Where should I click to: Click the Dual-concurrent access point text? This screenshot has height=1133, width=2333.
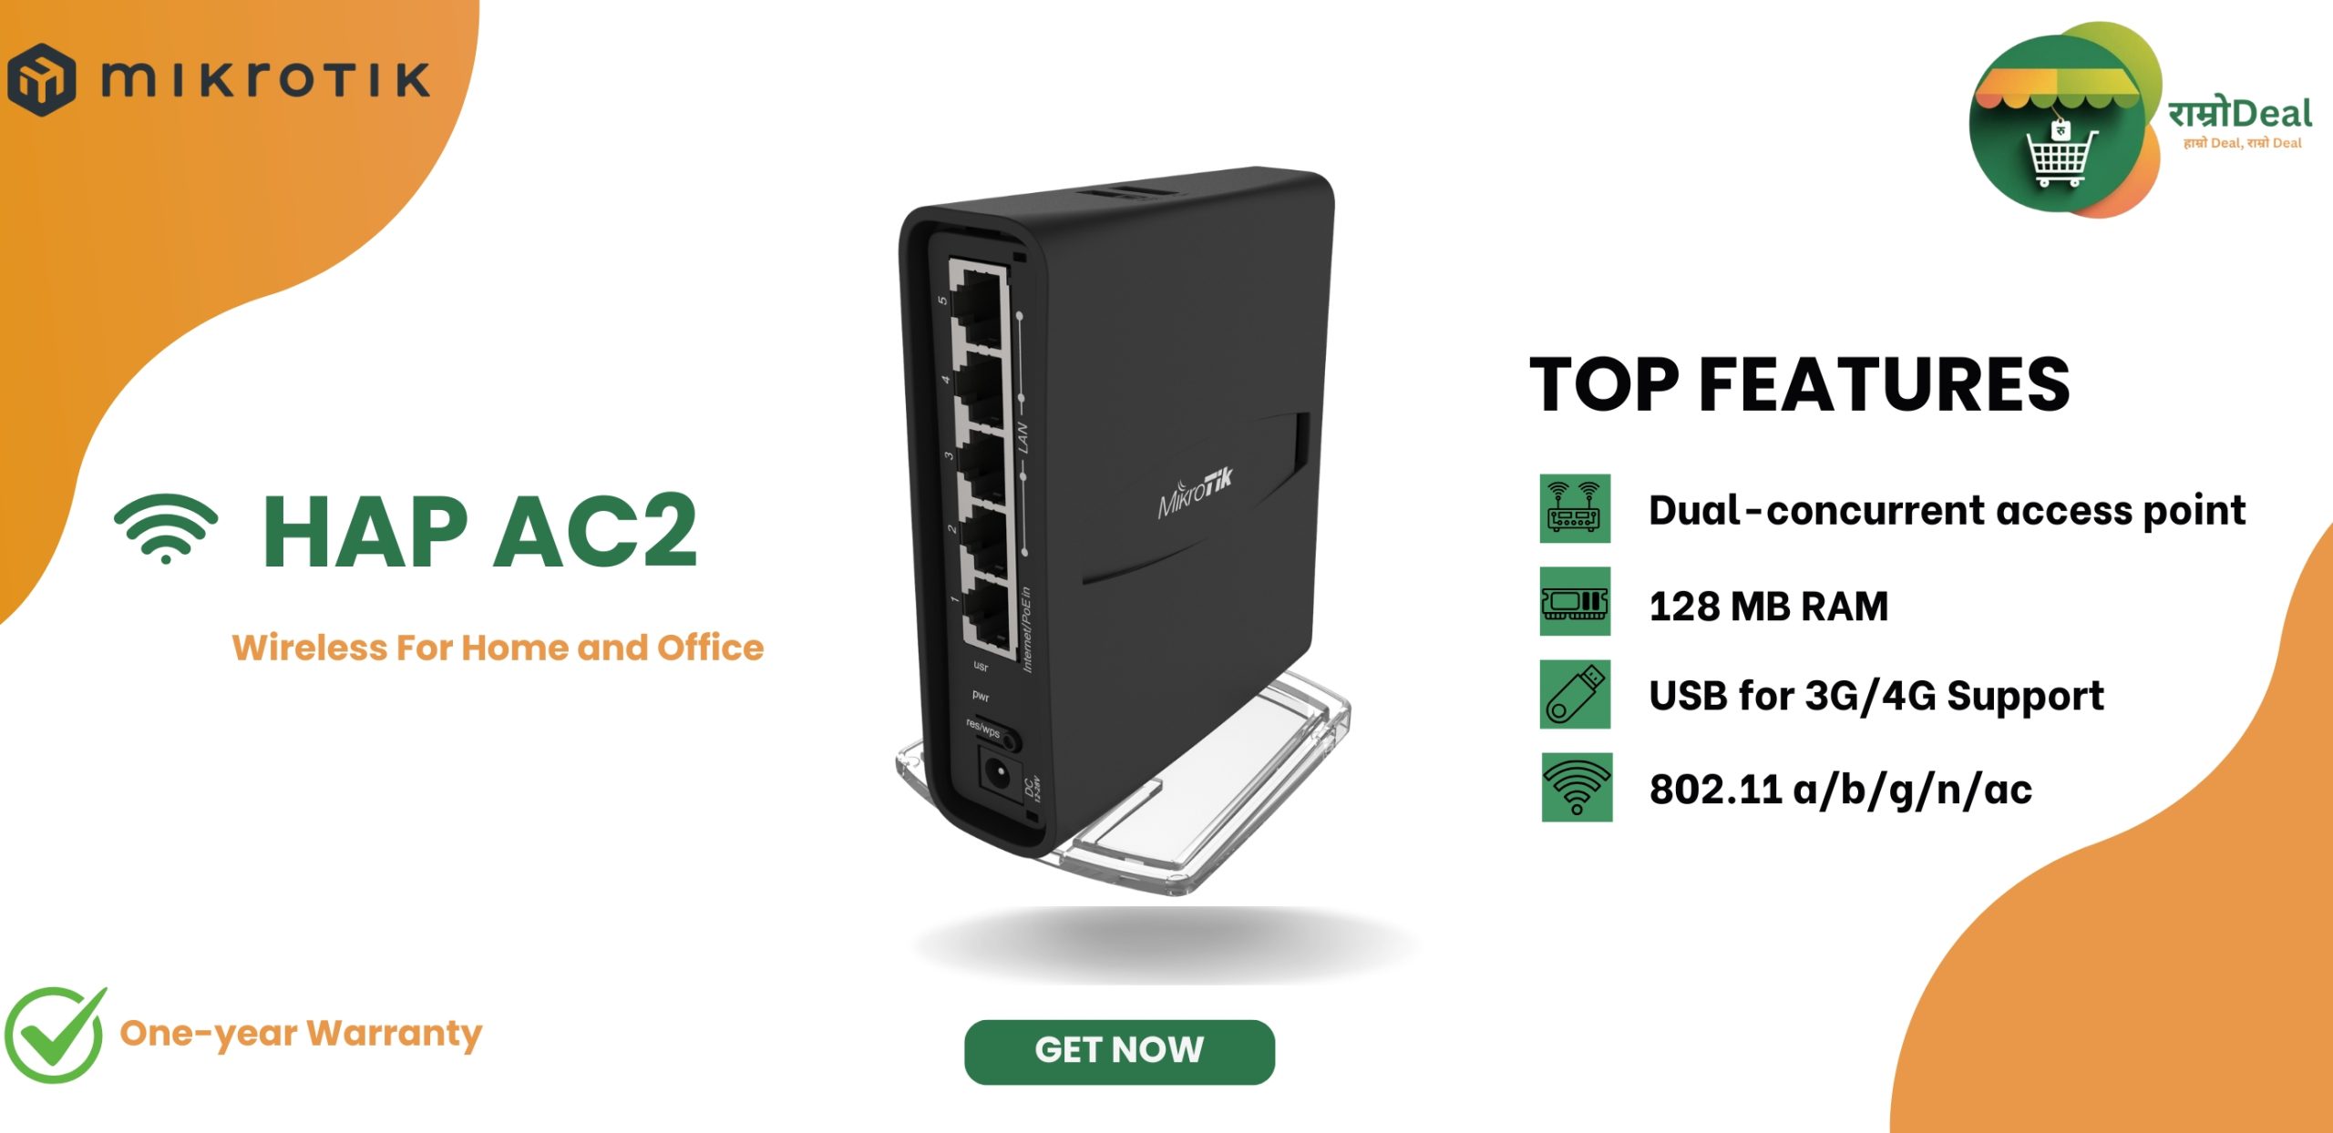coord(1948,511)
